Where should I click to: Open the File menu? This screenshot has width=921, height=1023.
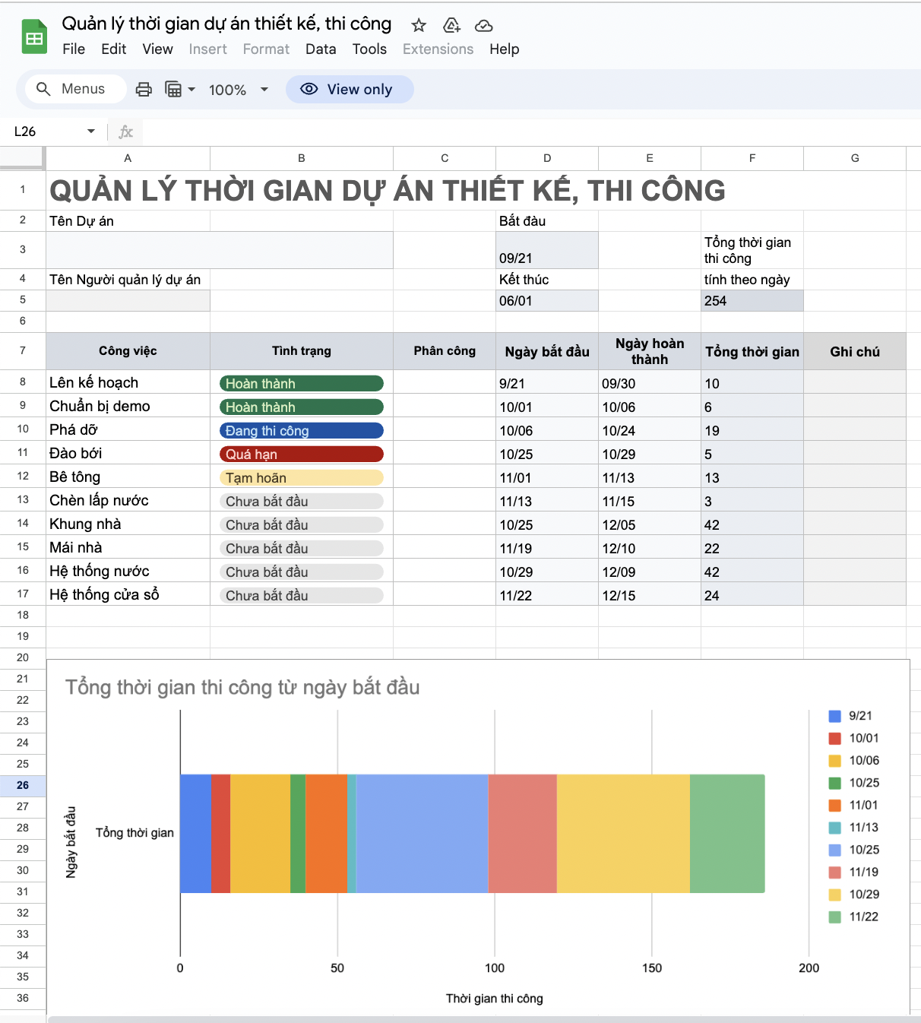[74, 49]
